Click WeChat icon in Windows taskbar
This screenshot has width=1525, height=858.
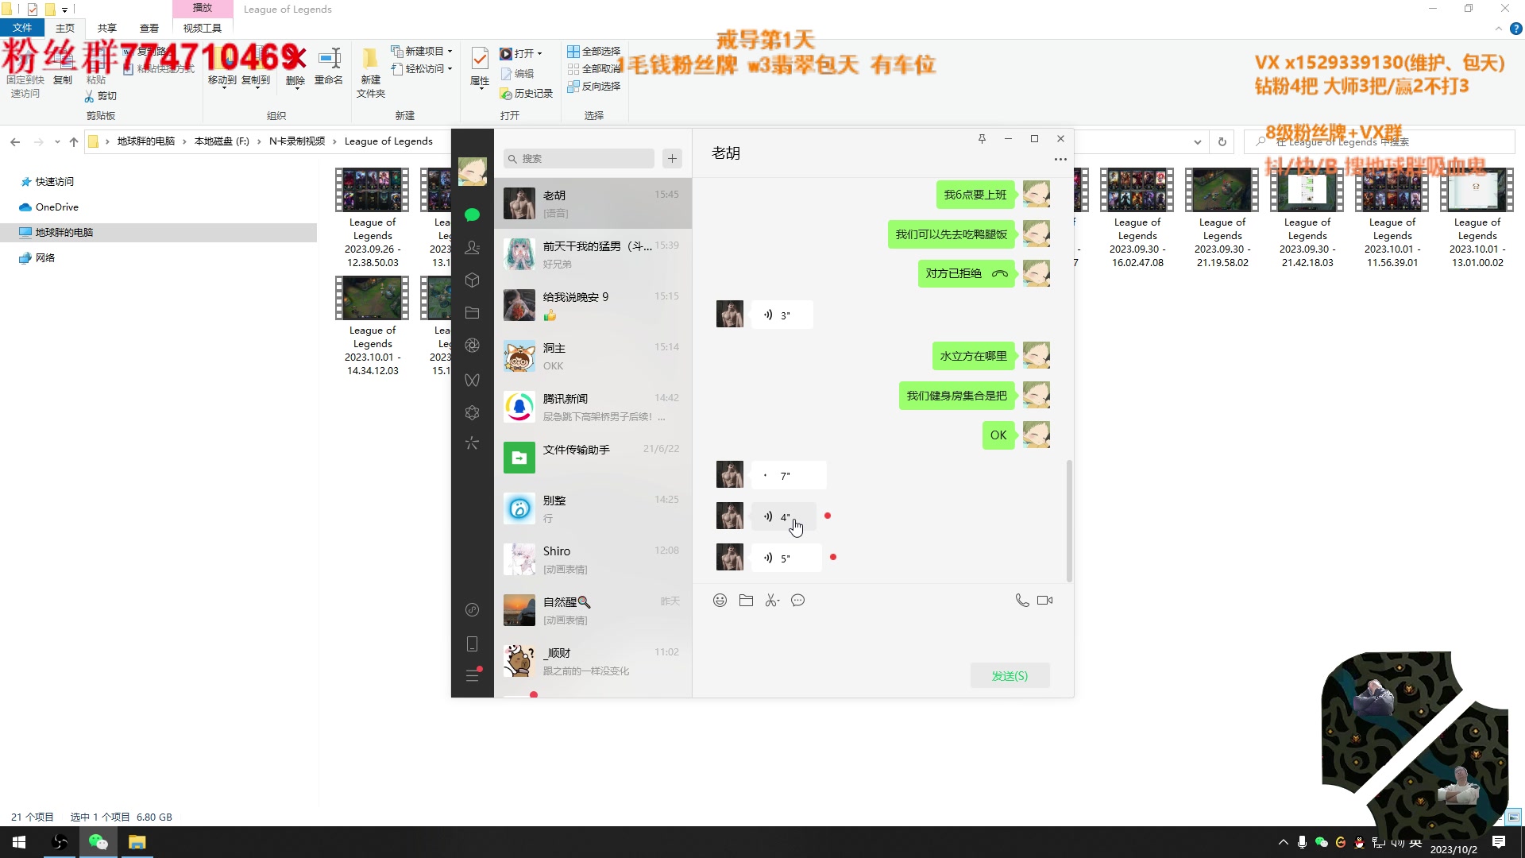pyautogui.click(x=98, y=842)
